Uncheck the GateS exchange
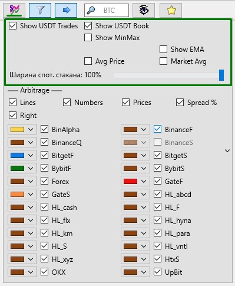 [x=44, y=194]
